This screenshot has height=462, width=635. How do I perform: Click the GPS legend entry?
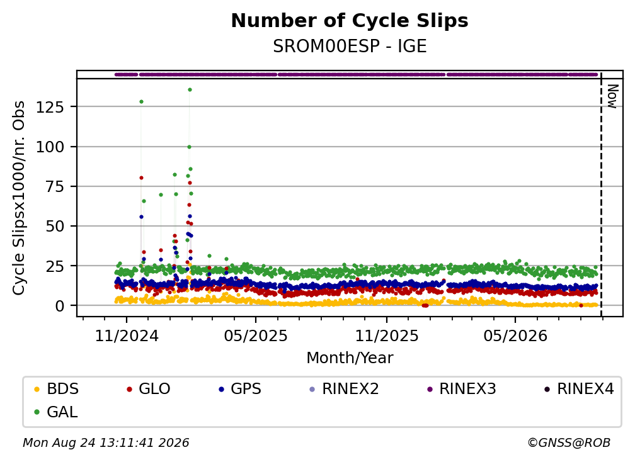[240, 389]
